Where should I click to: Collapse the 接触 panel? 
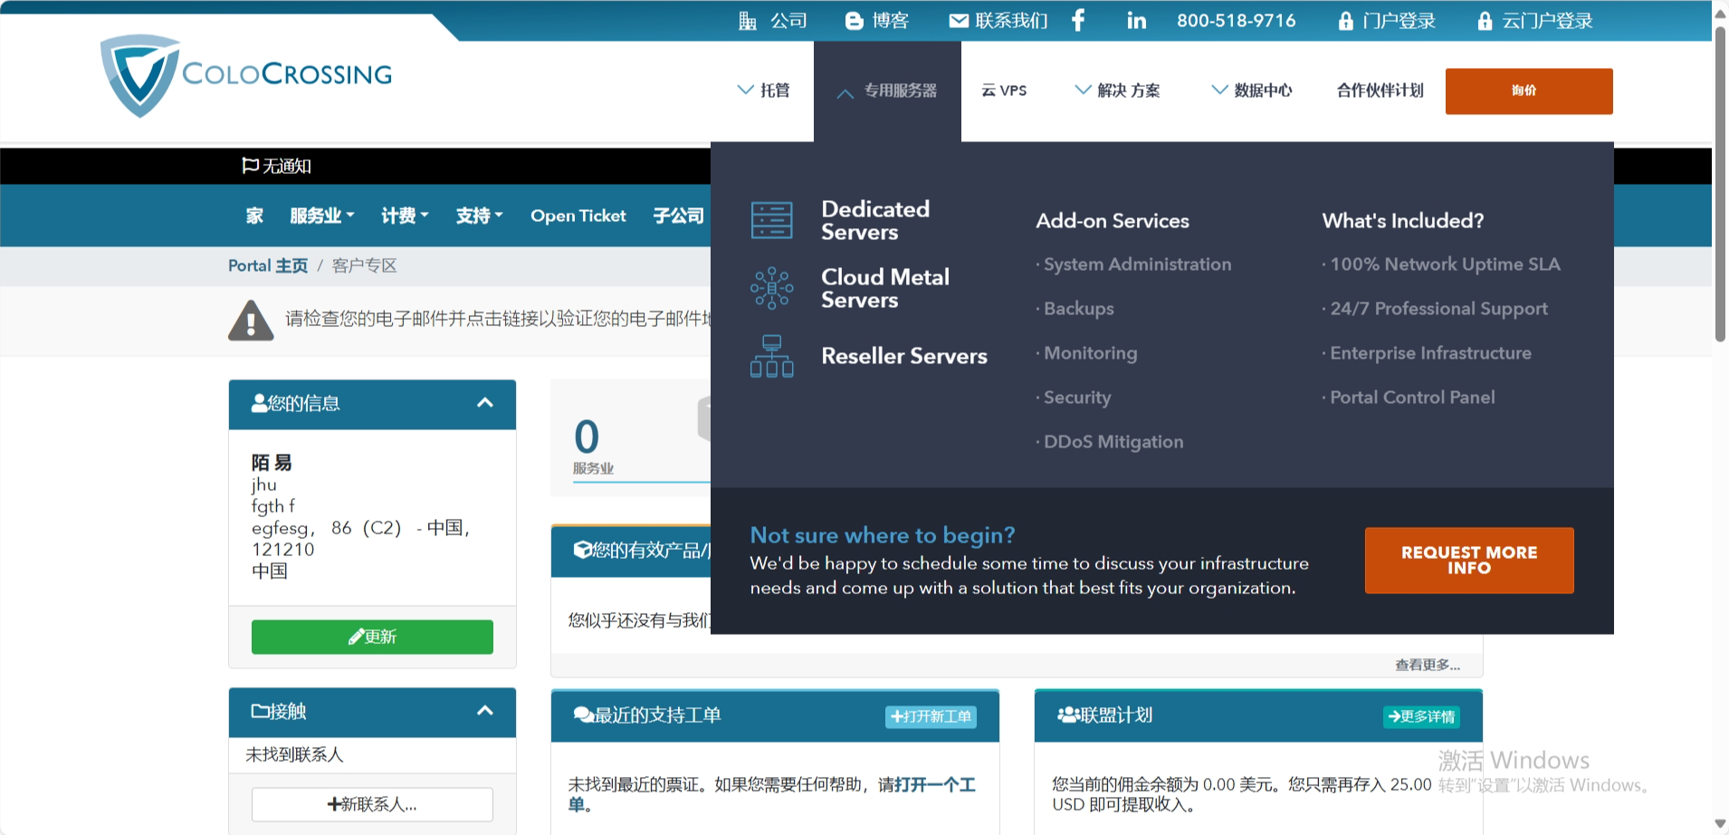485,712
